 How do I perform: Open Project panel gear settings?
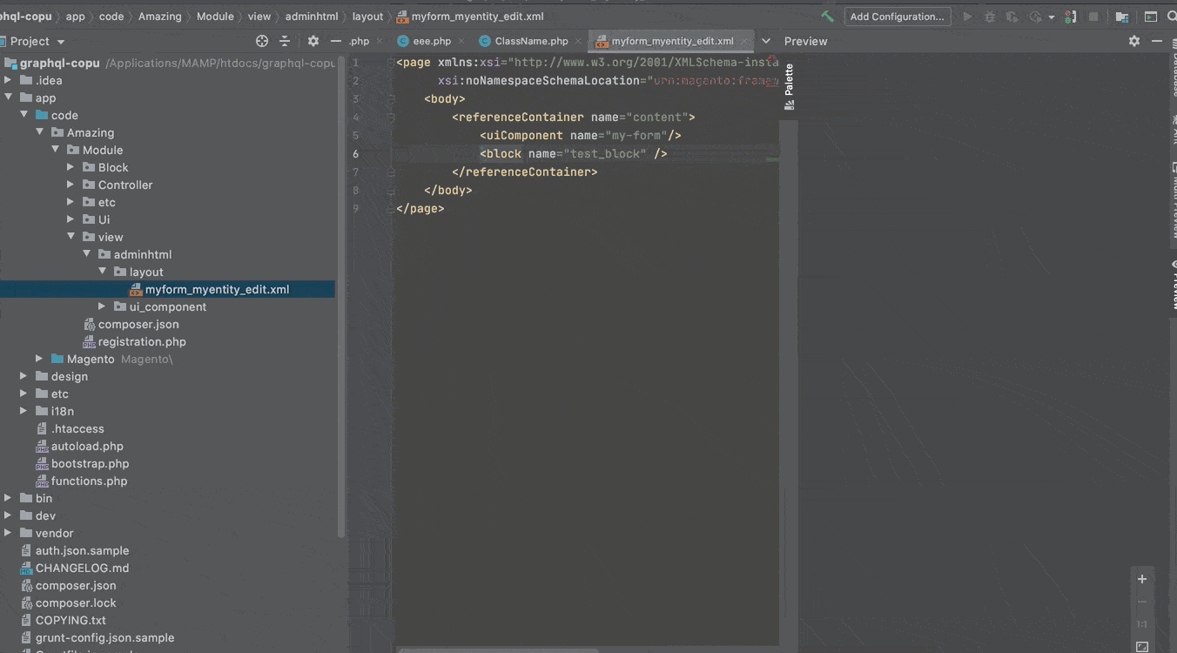click(x=313, y=41)
